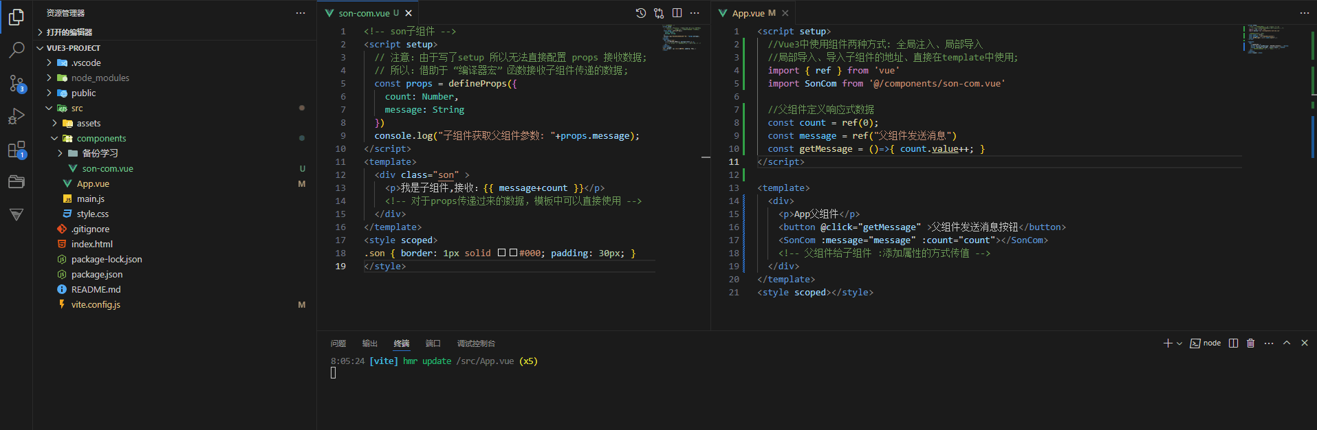The height and width of the screenshot is (430, 1317).
Task: Click the getMessage handler on the button line
Action: pos(889,227)
